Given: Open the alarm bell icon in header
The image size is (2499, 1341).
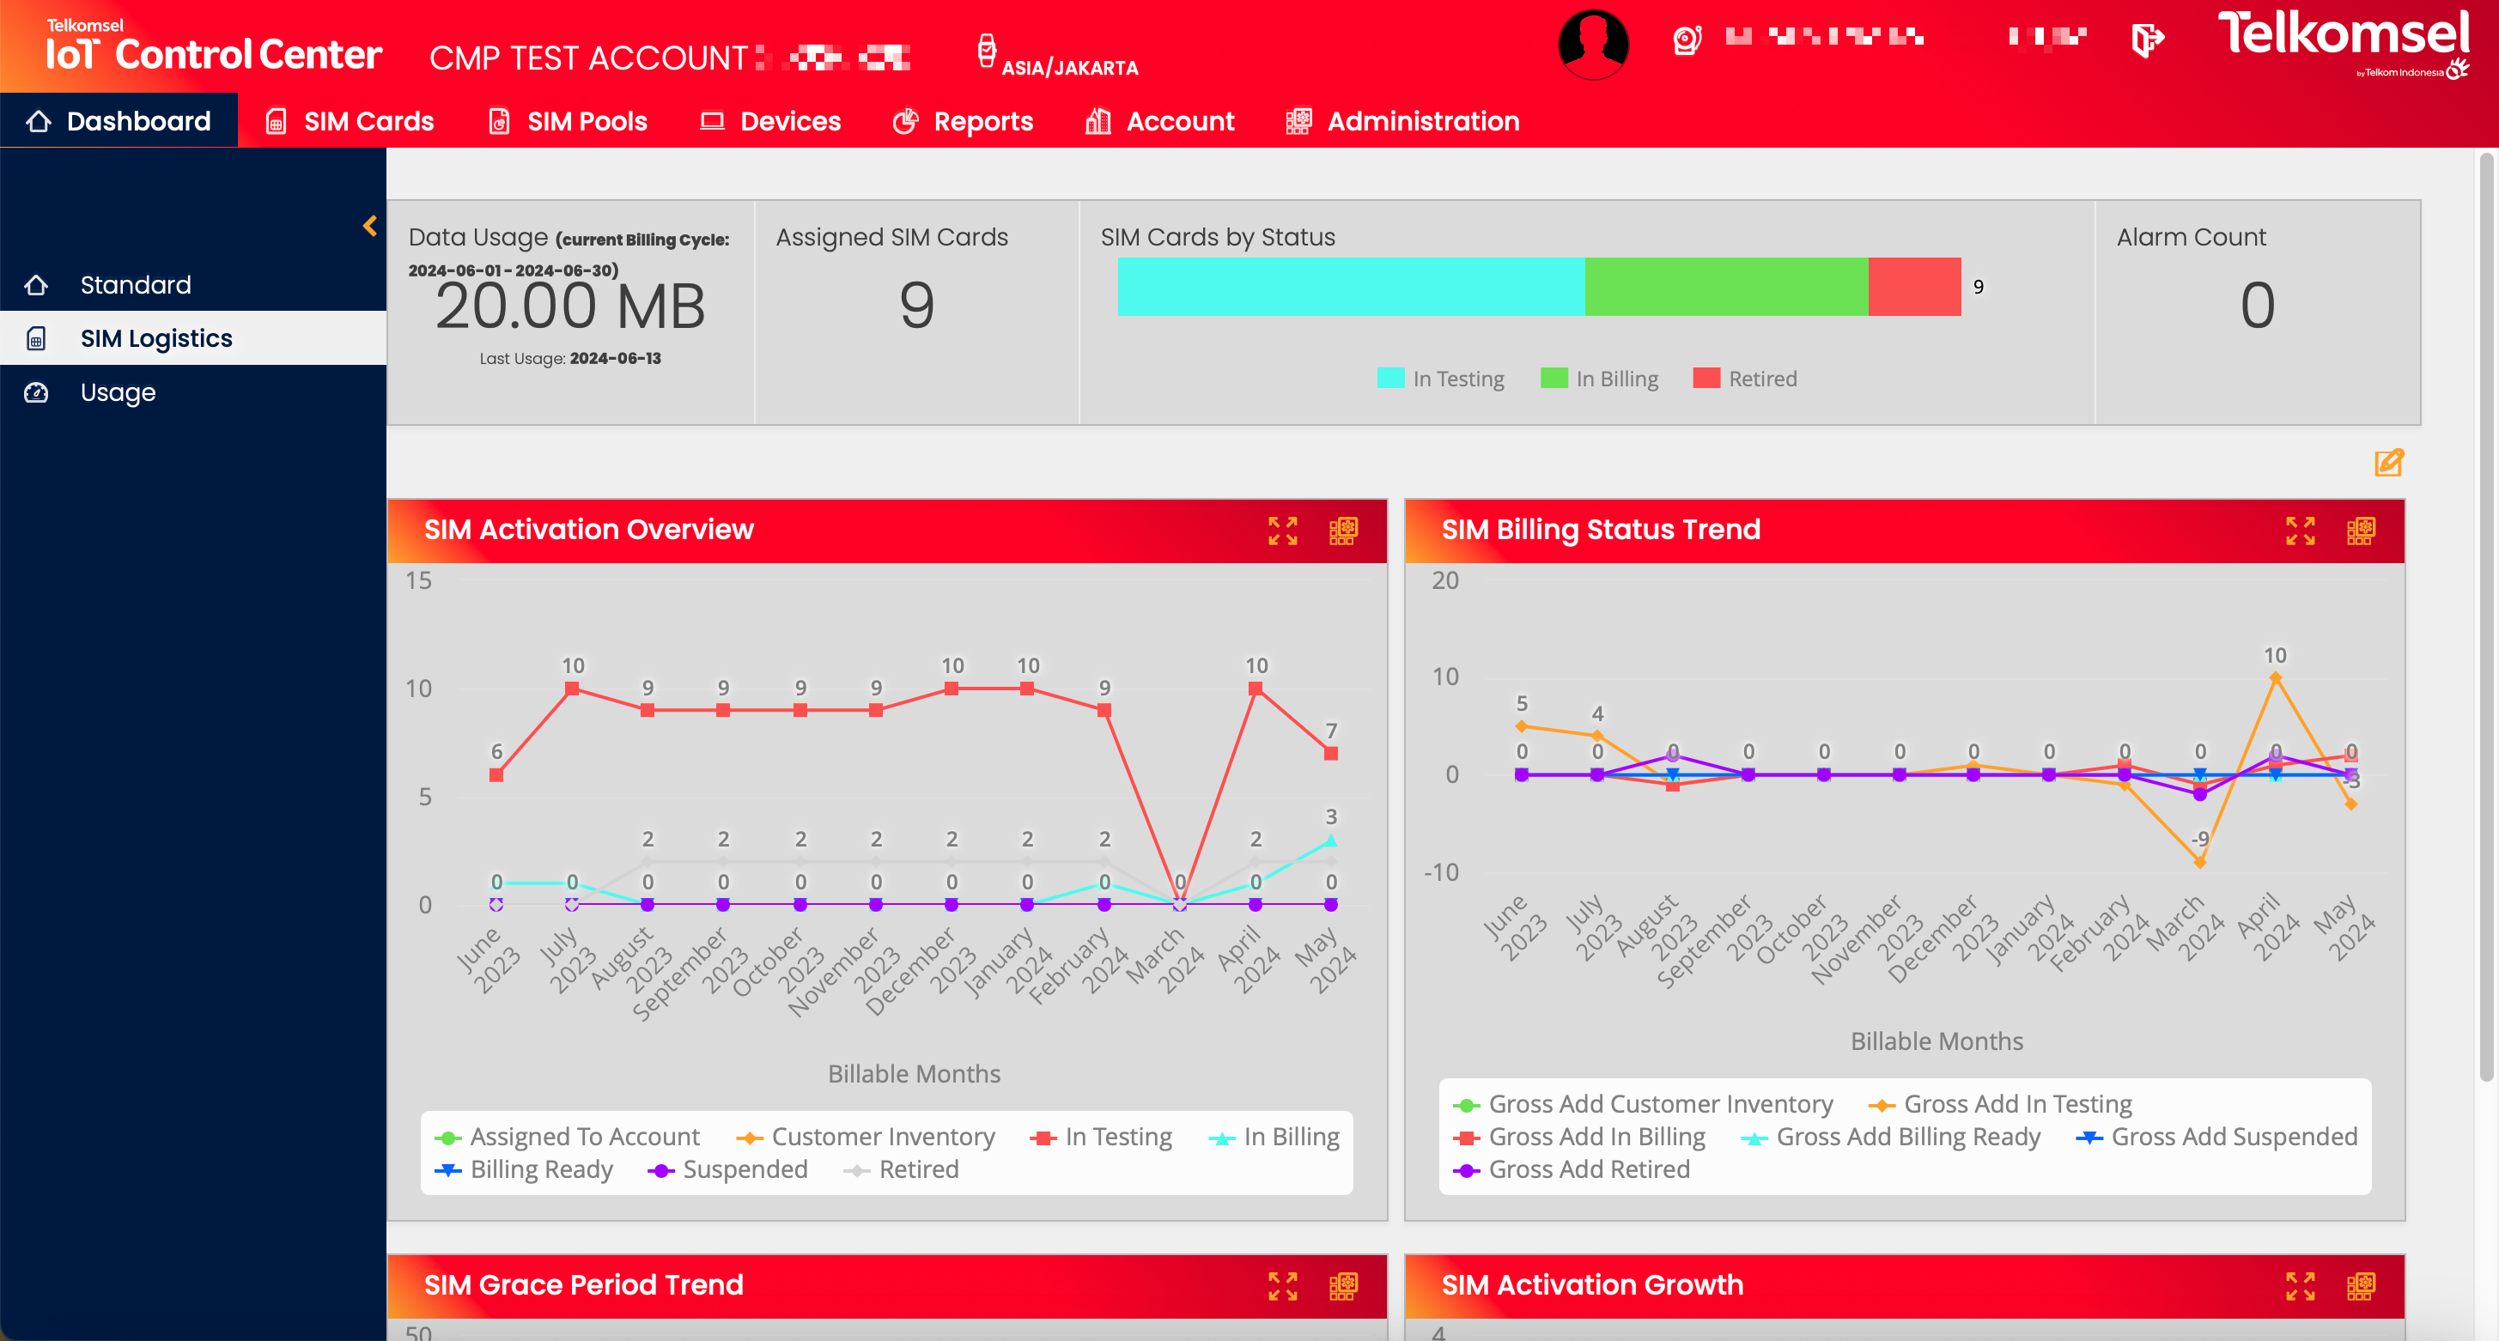Looking at the screenshot, I should [1687, 39].
